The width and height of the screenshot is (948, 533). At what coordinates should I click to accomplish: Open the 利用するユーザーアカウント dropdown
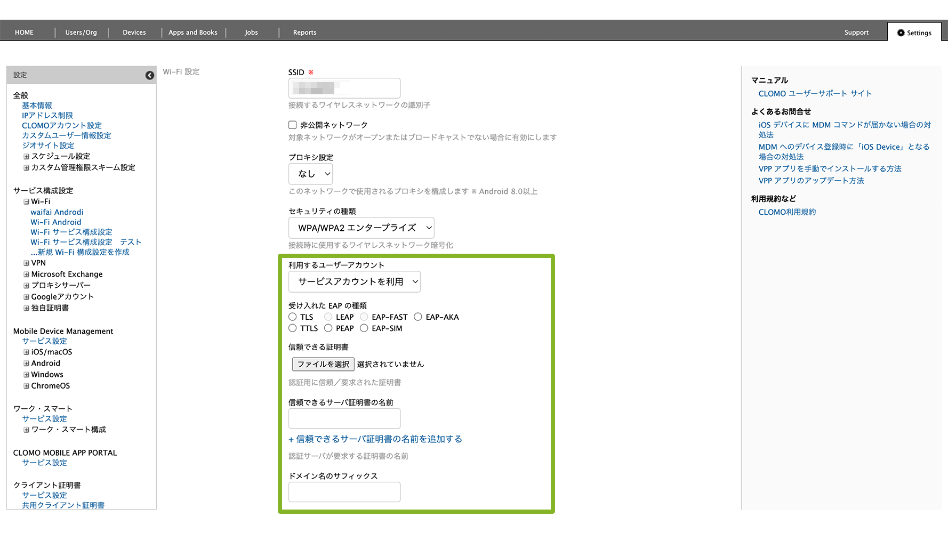pos(354,282)
